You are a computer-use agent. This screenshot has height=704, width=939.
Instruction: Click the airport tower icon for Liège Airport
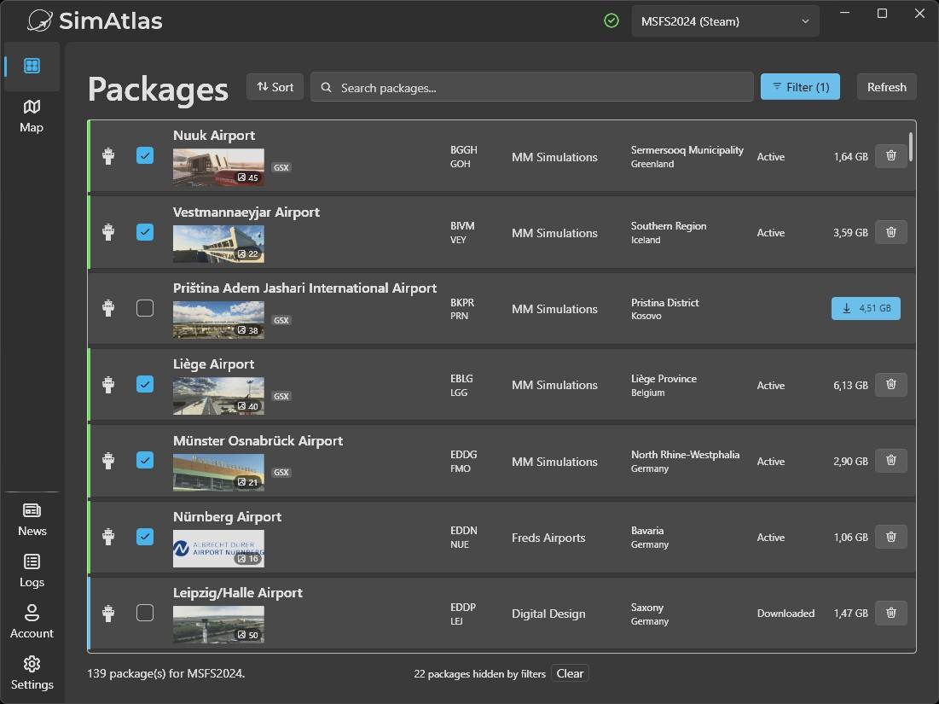click(x=108, y=384)
